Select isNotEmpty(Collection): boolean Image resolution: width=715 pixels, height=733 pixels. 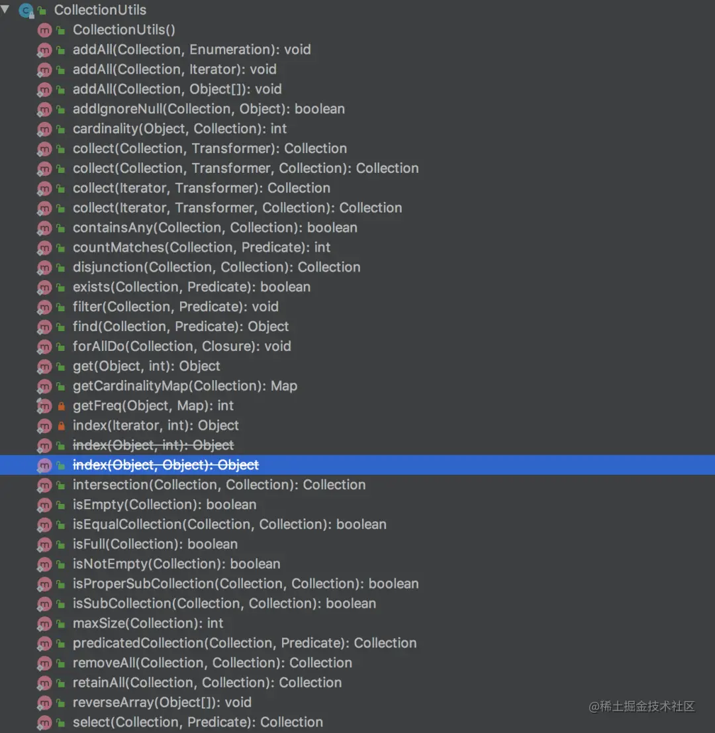click(x=176, y=564)
